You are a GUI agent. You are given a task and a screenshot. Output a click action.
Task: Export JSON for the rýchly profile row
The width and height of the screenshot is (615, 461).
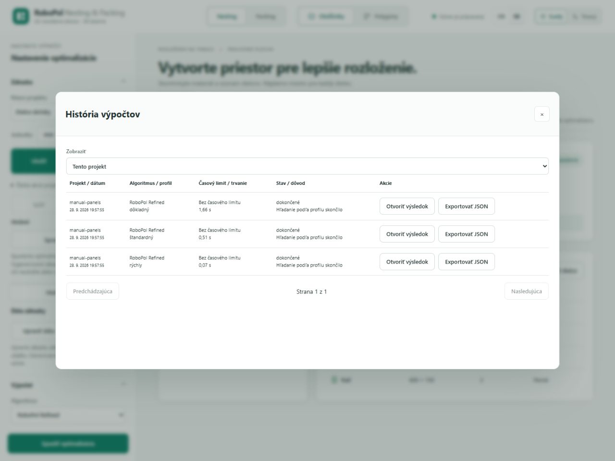pyautogui.click(x=466, y=262)
